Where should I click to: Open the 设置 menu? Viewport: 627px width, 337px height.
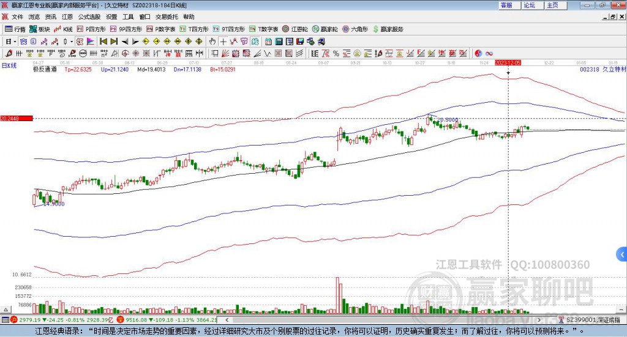tap(111, 17)
